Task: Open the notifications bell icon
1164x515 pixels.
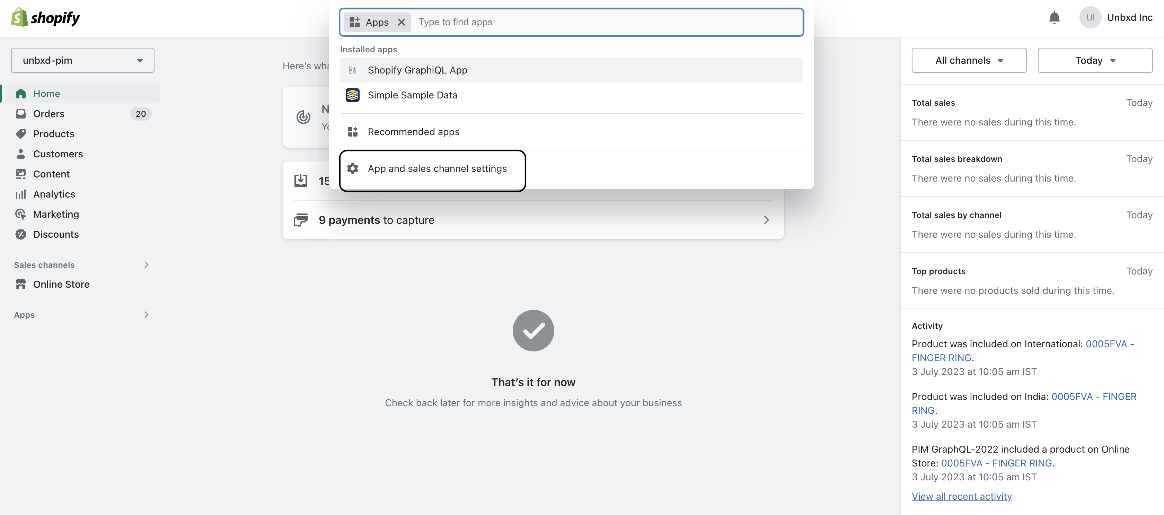Action: [x=1054, y=18]
